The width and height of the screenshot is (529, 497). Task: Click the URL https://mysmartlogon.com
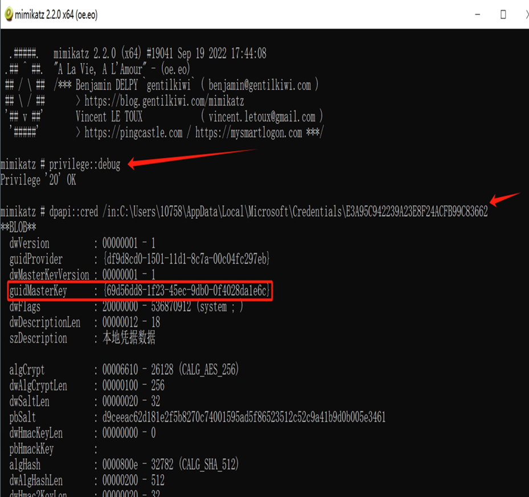249,133
